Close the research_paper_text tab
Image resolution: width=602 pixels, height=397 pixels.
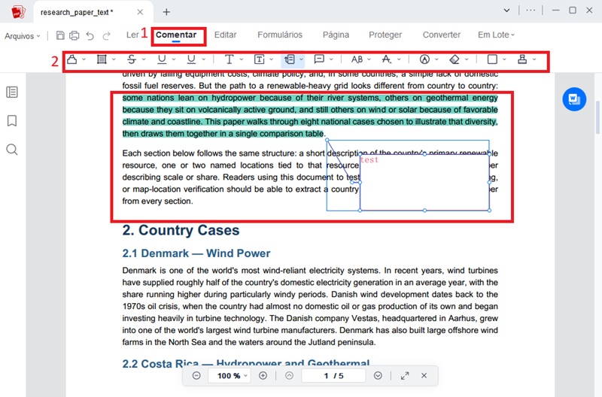140,12
